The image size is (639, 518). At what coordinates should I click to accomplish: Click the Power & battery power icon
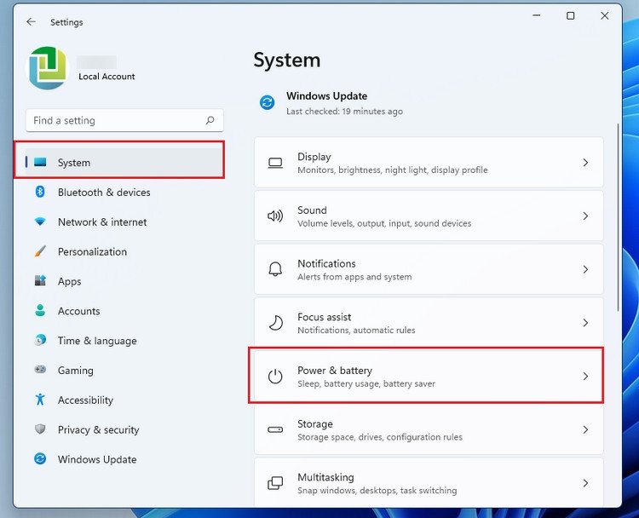click(275, 377)
